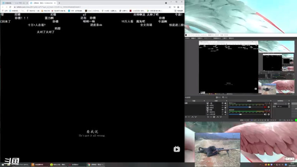Open the OBS File menu

[187, 38]
